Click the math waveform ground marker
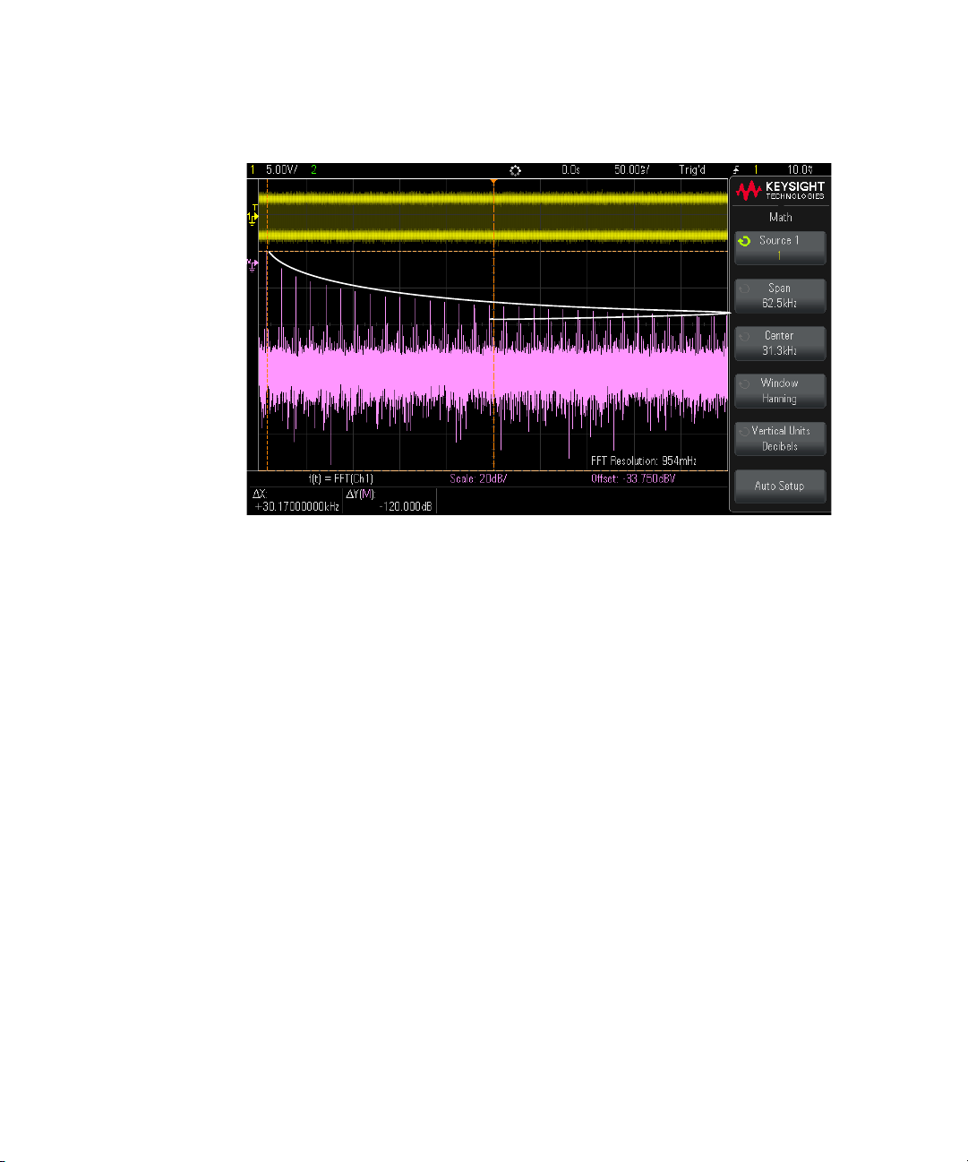Viewport: 968px width, 1162px height. [x=253, y=263]
